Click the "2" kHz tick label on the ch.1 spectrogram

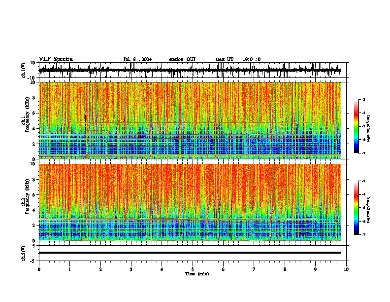[x=34, y=144]
